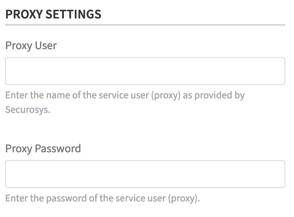Click 'as provided by' in the user help text

tap(214, 95)
